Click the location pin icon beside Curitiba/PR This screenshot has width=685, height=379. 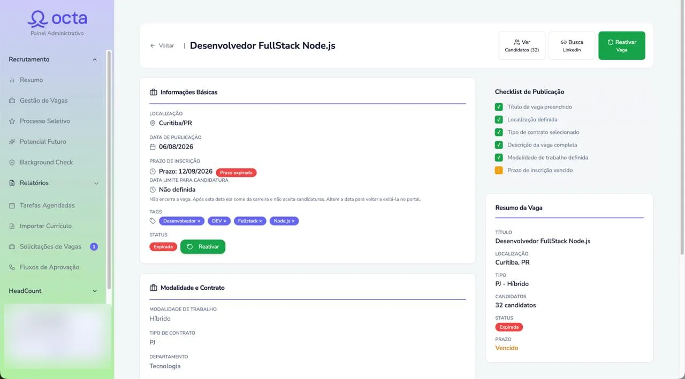(x=153, y=123)
